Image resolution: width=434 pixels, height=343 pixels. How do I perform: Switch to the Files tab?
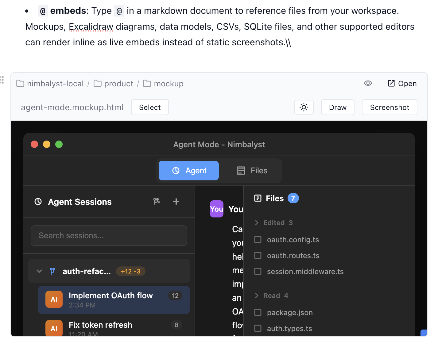pos(252,171)
